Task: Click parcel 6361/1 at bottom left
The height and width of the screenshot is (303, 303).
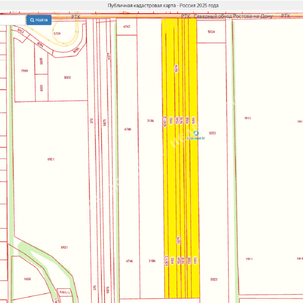Action: click(x=64, y=292)
